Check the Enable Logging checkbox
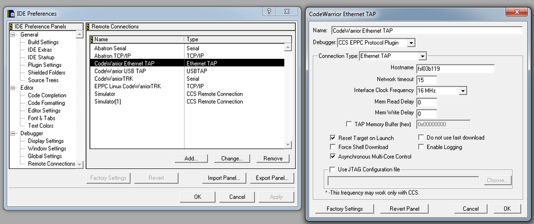Viewport: 534px width, 224px height. 421,147
